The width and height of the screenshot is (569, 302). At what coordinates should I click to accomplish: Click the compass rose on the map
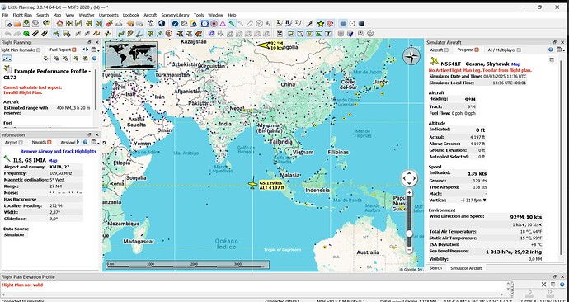411,56
